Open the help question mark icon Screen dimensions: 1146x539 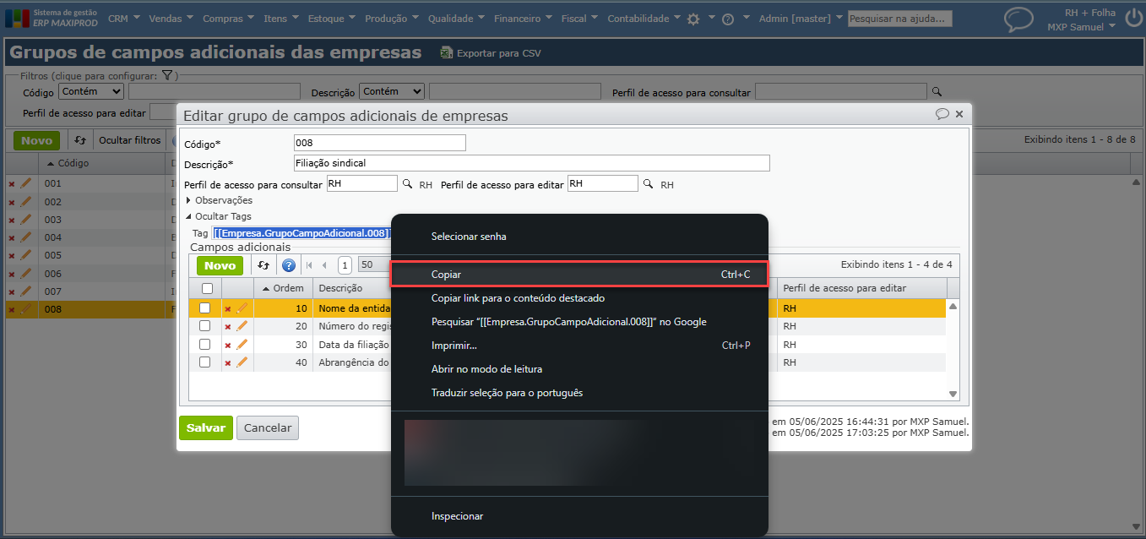point(728,19)
